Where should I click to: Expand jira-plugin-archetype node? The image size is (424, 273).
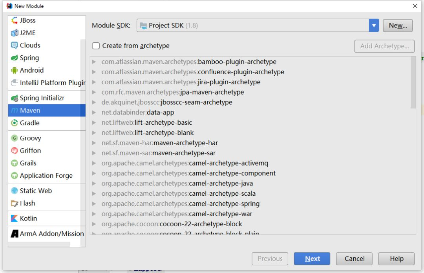94,82
